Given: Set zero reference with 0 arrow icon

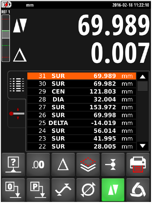Looking at the screenshot, I should click(13, 190).
